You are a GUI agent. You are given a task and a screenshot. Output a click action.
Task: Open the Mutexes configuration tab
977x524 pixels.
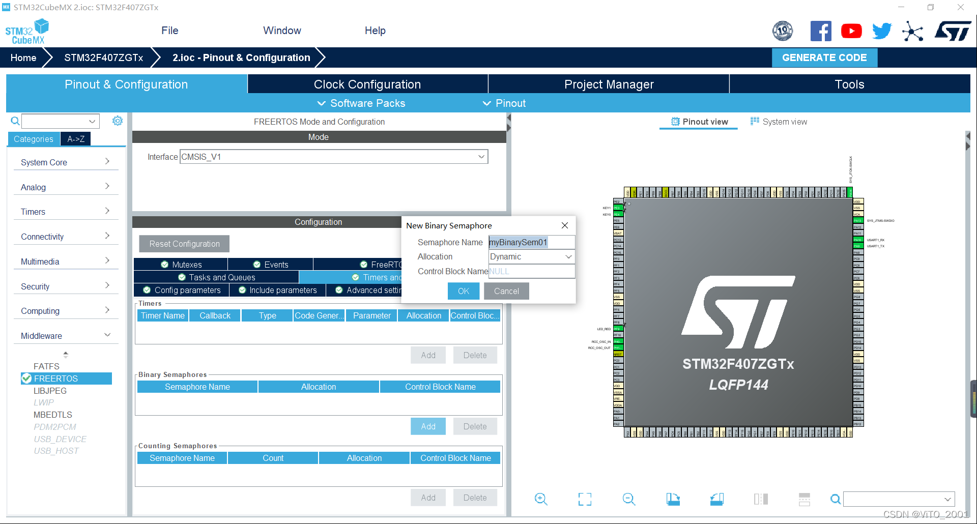tap(181, 265)
